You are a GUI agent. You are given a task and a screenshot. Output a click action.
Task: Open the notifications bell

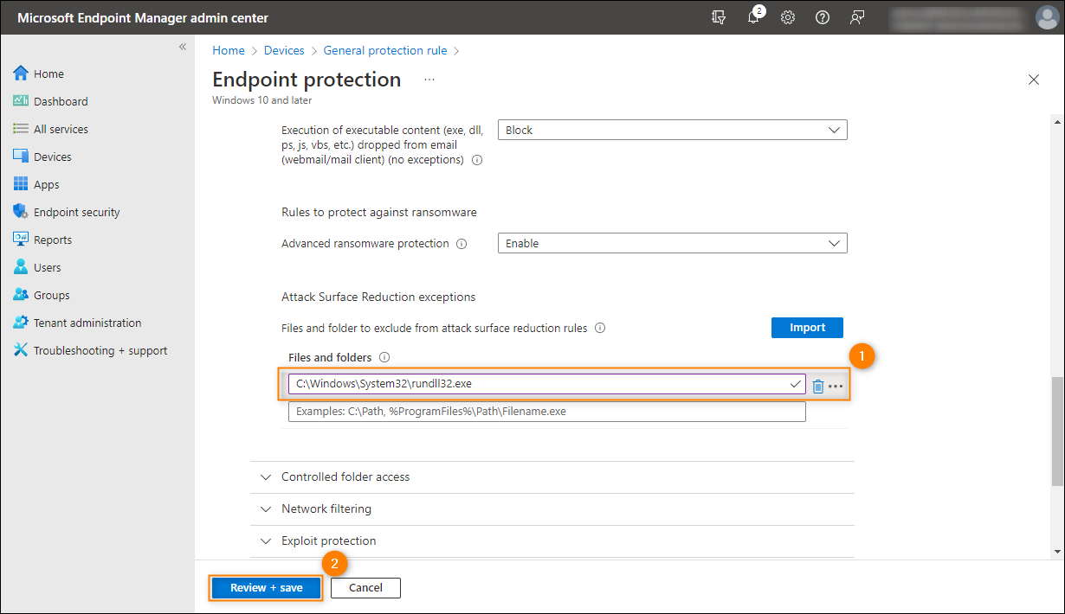click(x=754, y=16)
